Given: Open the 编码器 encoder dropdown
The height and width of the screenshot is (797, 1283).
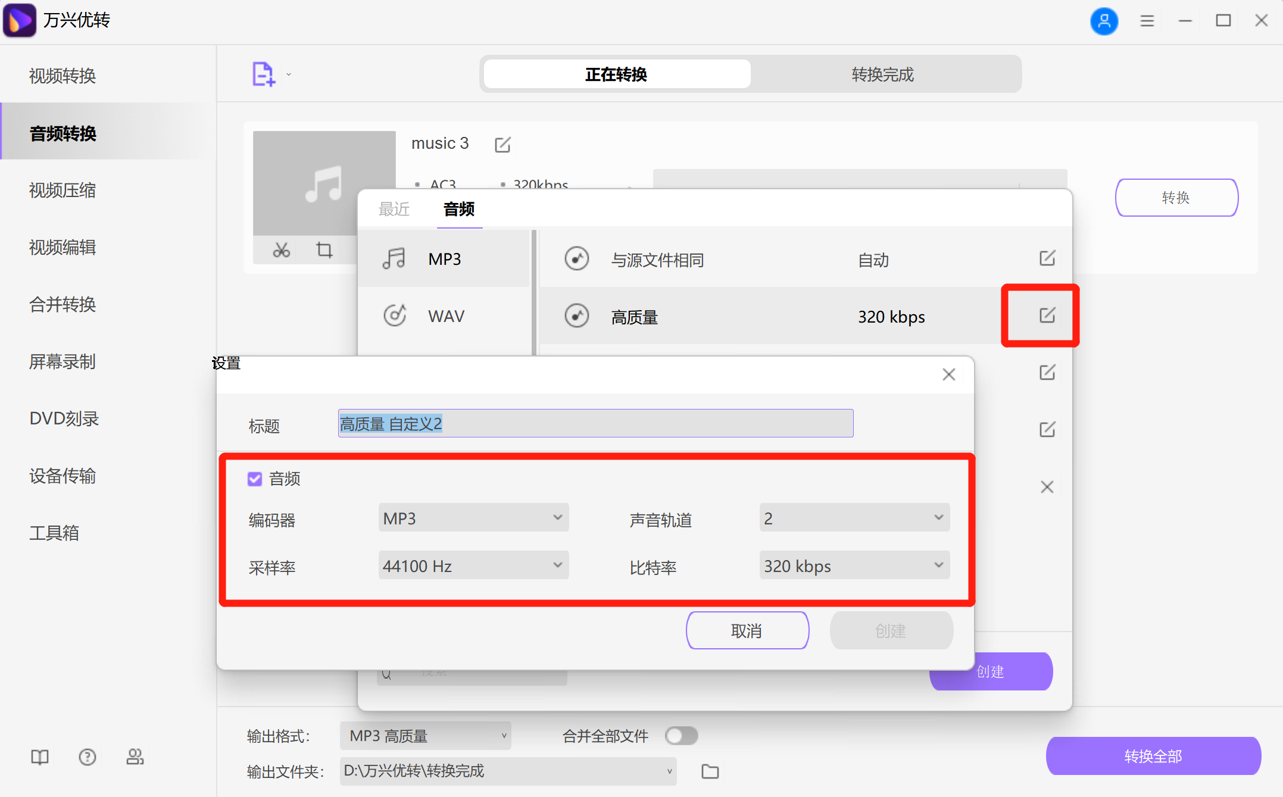Looking at the screenshot, I should click(x=473, y=518).
